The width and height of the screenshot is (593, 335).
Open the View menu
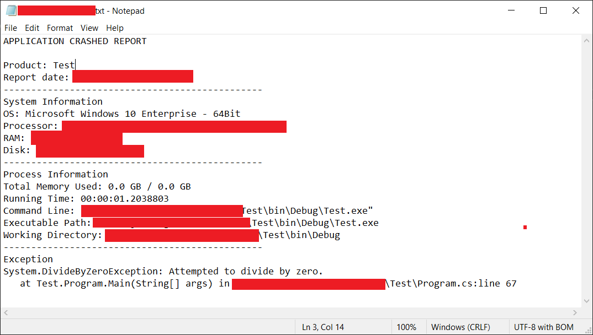pos(89,28)
